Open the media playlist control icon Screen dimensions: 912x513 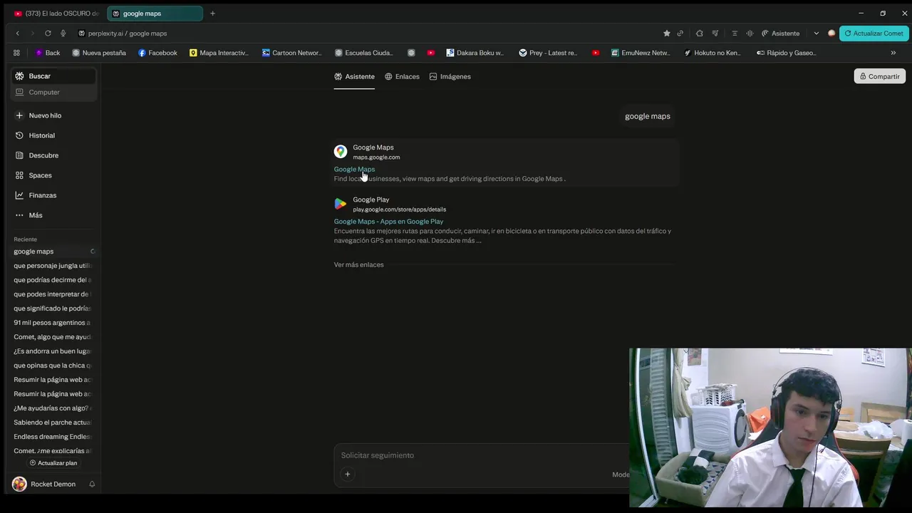coord(715,33)
